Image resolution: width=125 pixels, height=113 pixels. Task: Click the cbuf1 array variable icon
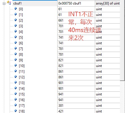click(9, 3)
